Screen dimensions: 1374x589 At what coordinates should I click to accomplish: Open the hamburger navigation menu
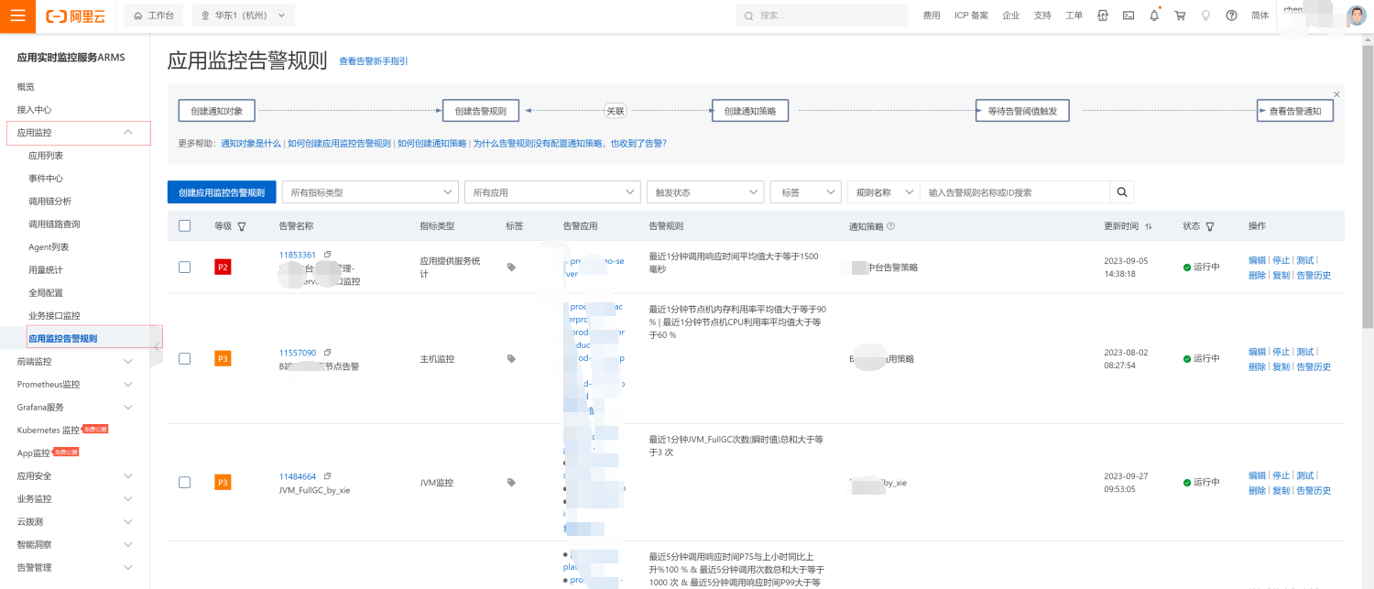pyautogui.click(x=17, y=16)
